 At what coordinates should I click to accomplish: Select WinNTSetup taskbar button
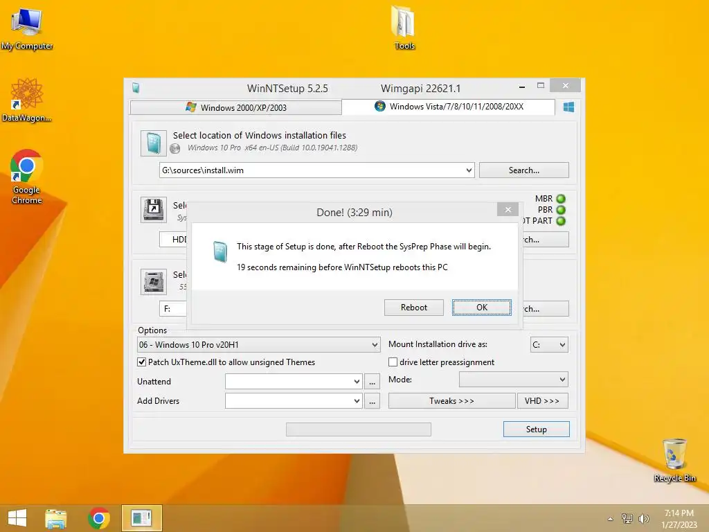[x=141, y=518]
